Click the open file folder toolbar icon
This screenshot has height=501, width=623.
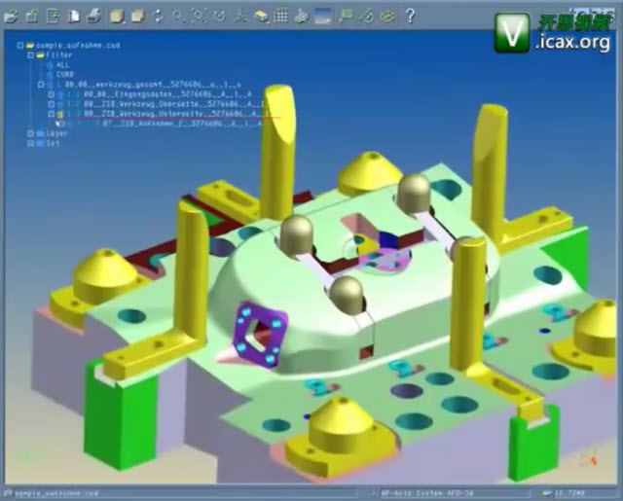pyautogui.click(x=11, y=17)
